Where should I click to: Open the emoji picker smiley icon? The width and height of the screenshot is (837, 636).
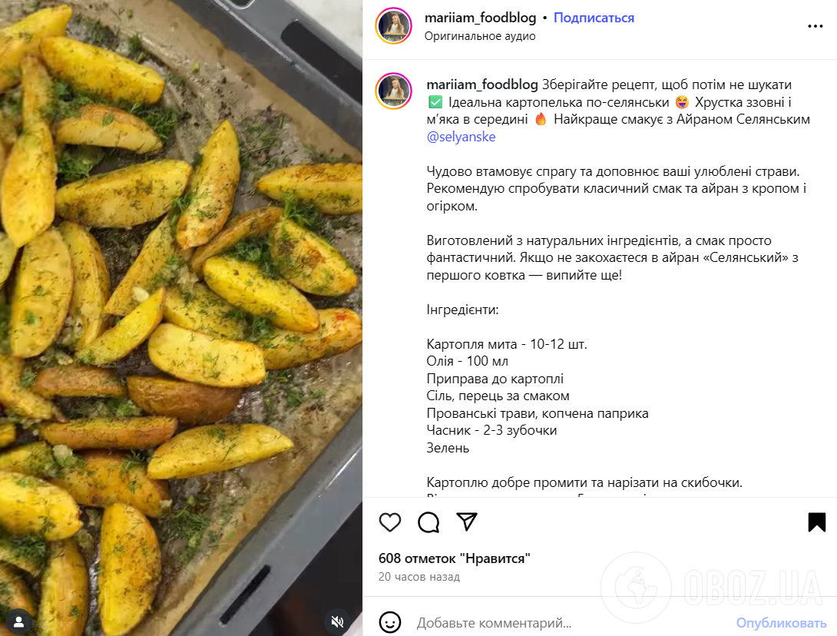tap(390, 622)
